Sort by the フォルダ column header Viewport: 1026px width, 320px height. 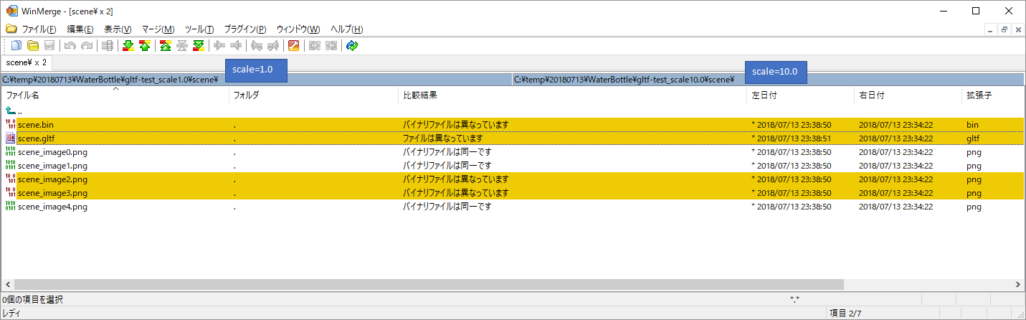(313, 95)
